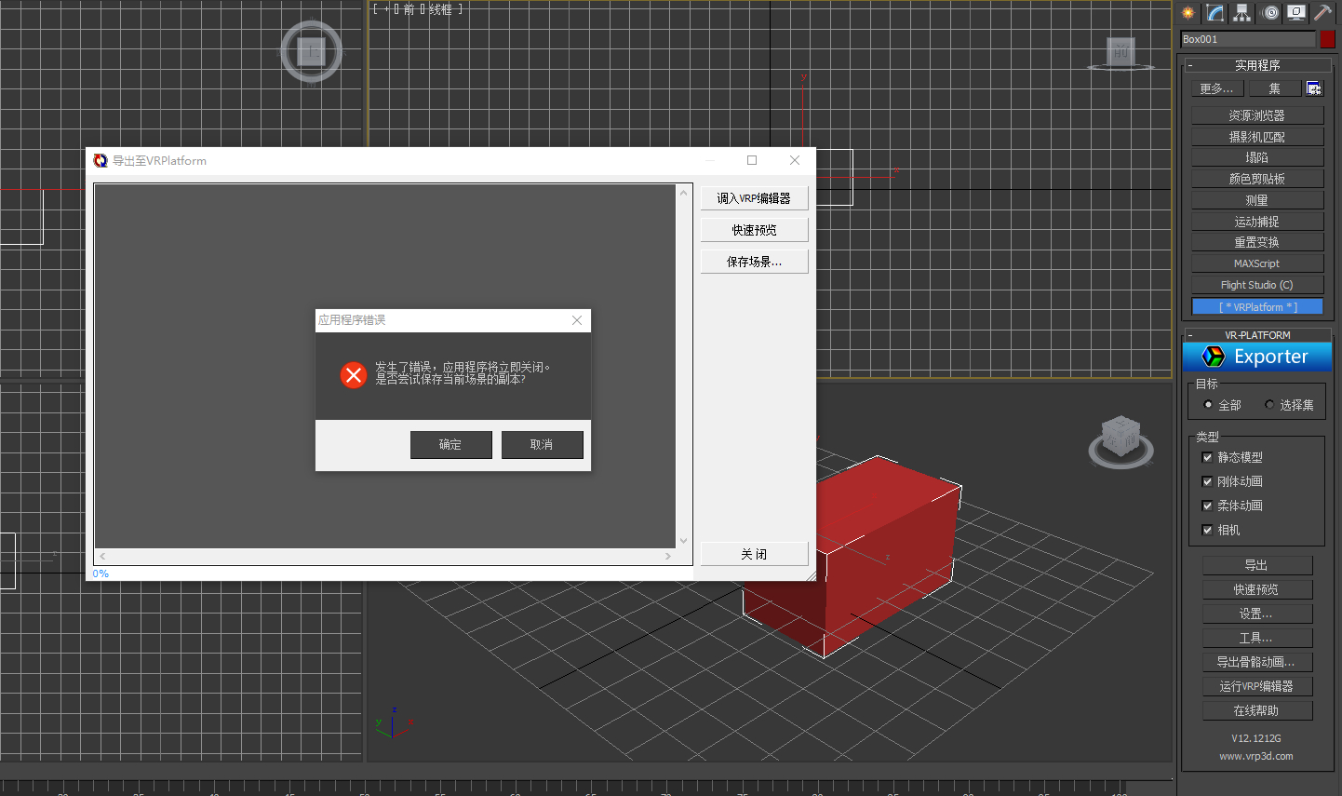This screenshot has width=1342, height=796.
Task: Collapse the 实用程序 rollout
Action: pyautogui.click(x=1257, y=65)
